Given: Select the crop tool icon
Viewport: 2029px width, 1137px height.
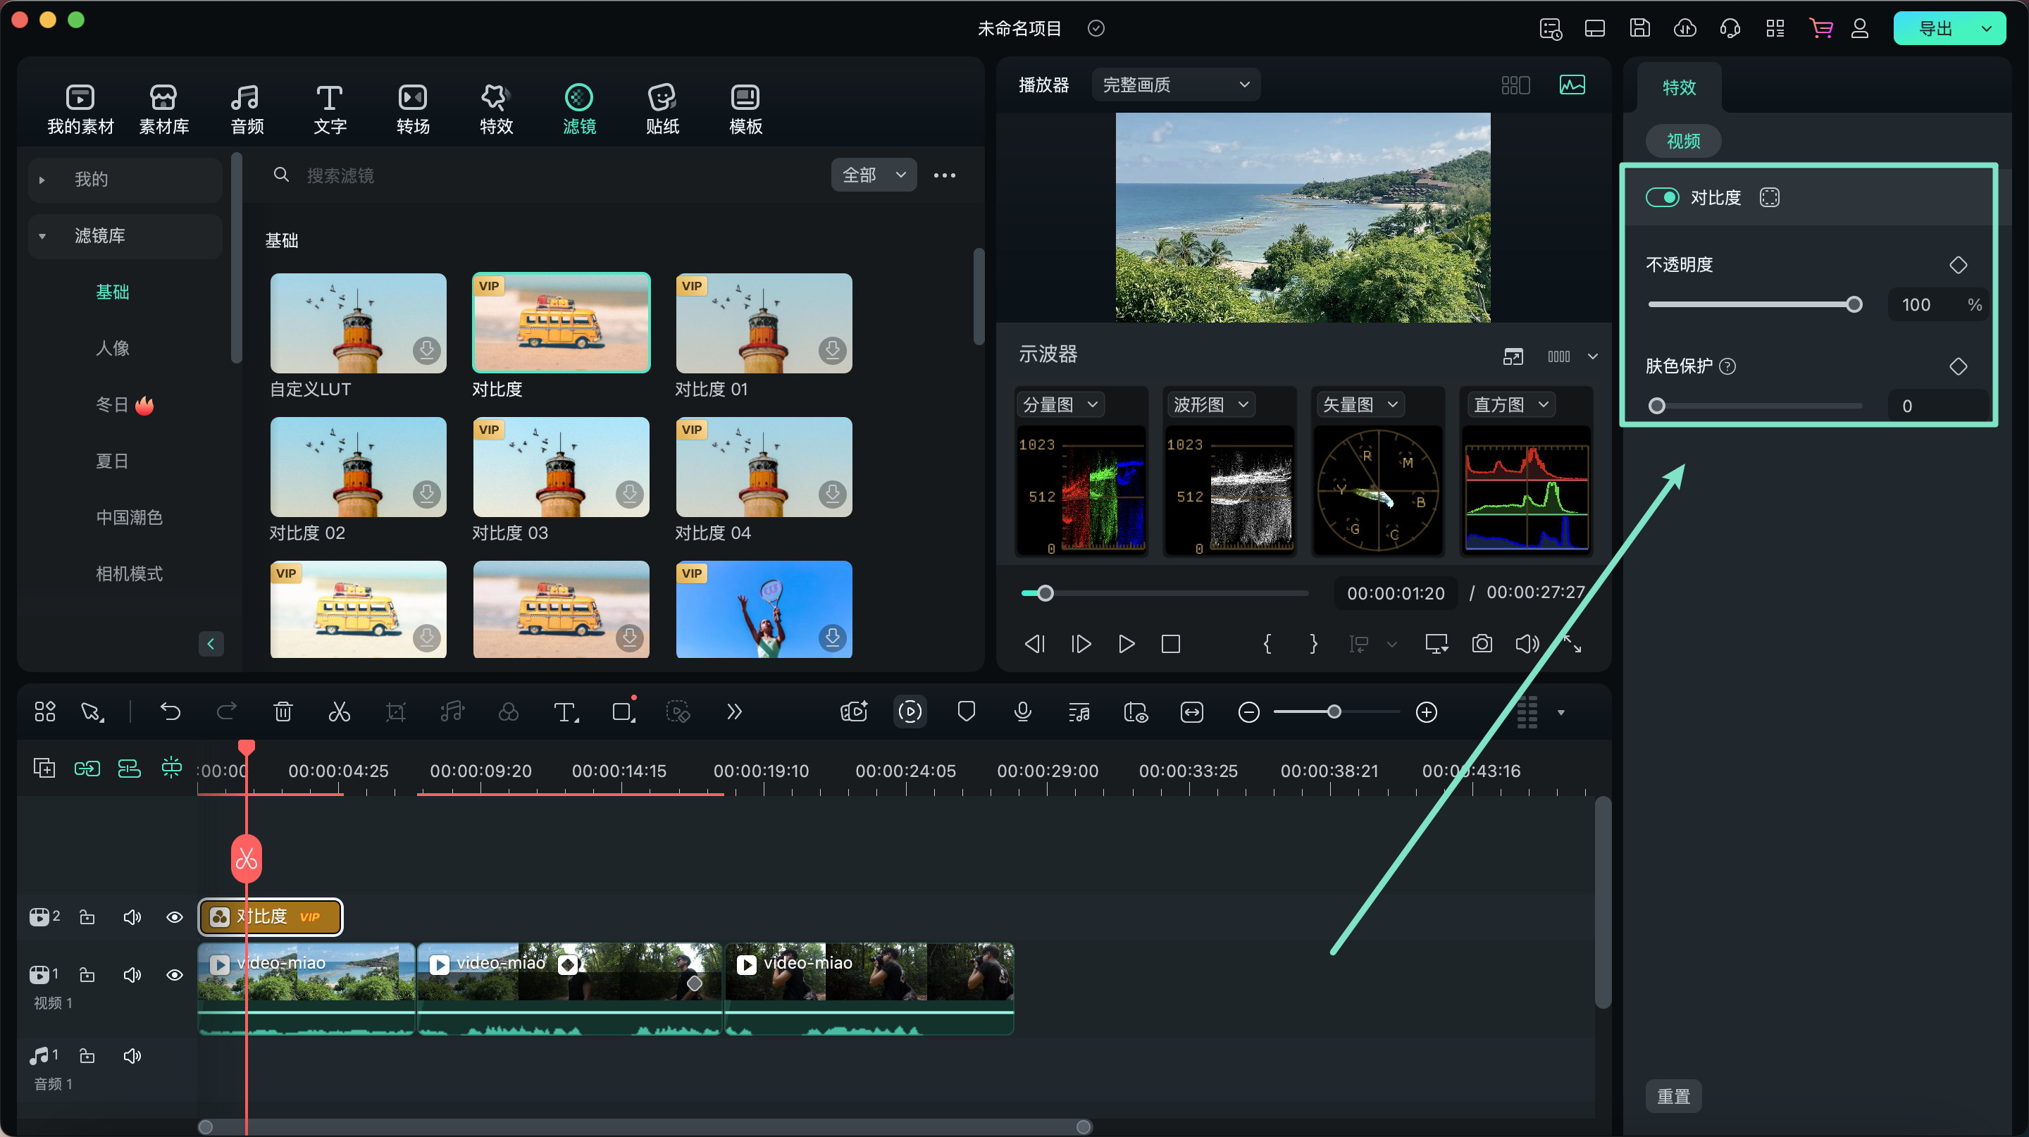Looking at the screenshot, I should tap(396, 712).
